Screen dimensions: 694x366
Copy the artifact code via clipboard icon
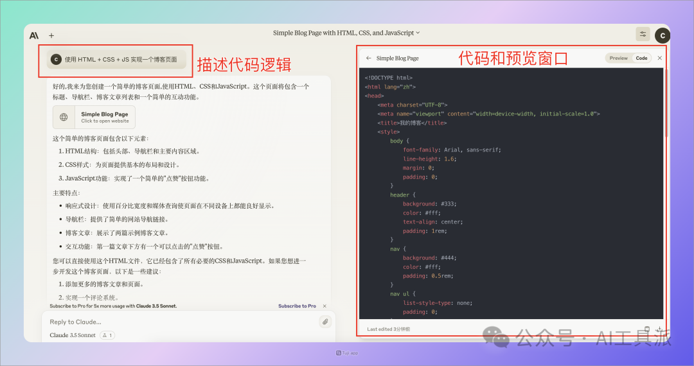pos(647,329)
